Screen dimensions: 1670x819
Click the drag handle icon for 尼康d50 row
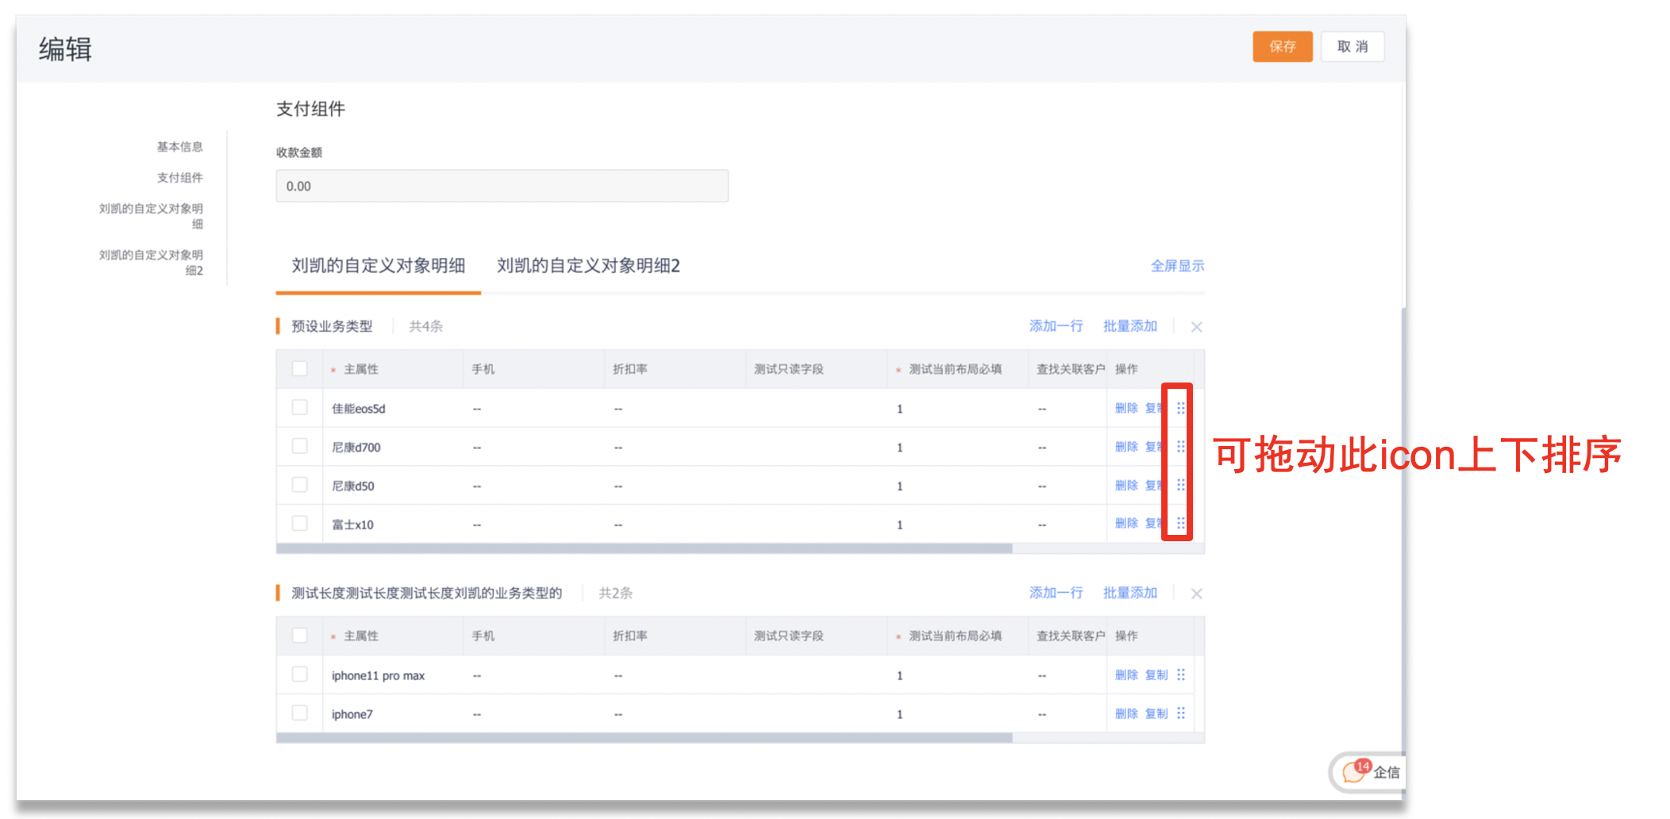click(1181, 485)
